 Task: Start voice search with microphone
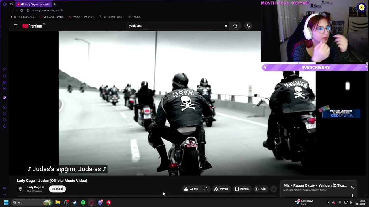(248, 26)
